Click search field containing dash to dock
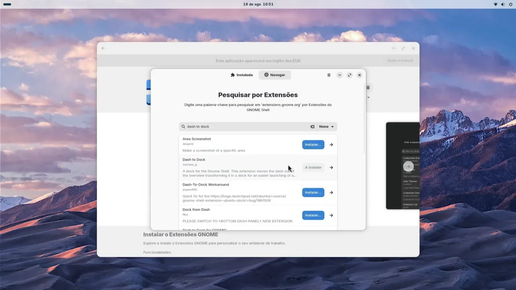 tap(248, 126)
